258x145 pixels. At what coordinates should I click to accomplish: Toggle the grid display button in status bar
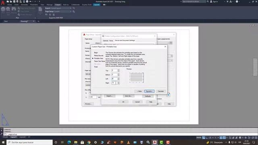[204, 138]
